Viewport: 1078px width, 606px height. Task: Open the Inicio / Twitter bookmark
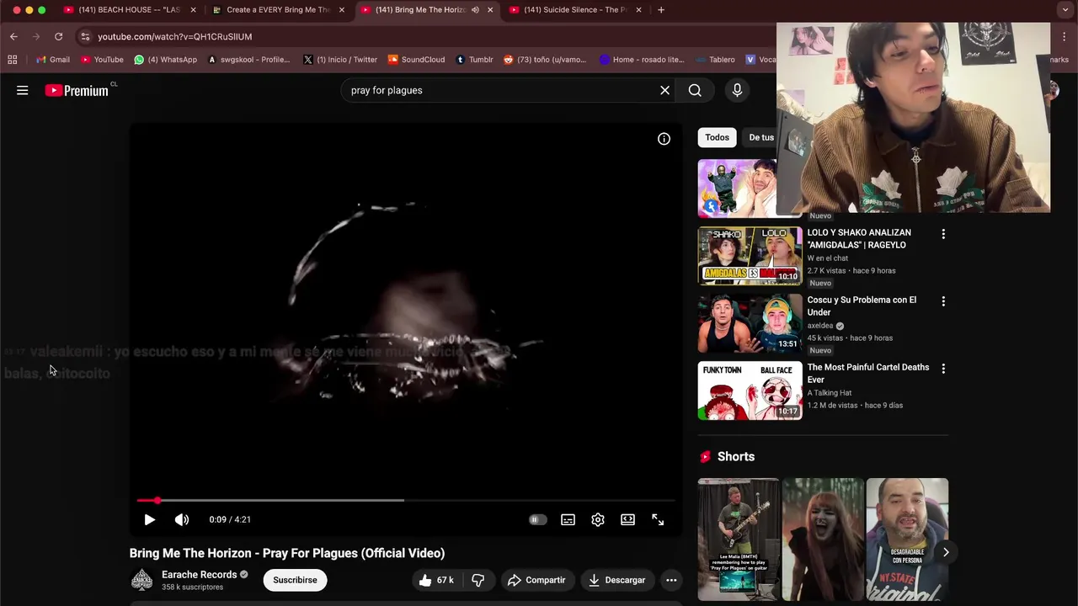click(340, 60)
